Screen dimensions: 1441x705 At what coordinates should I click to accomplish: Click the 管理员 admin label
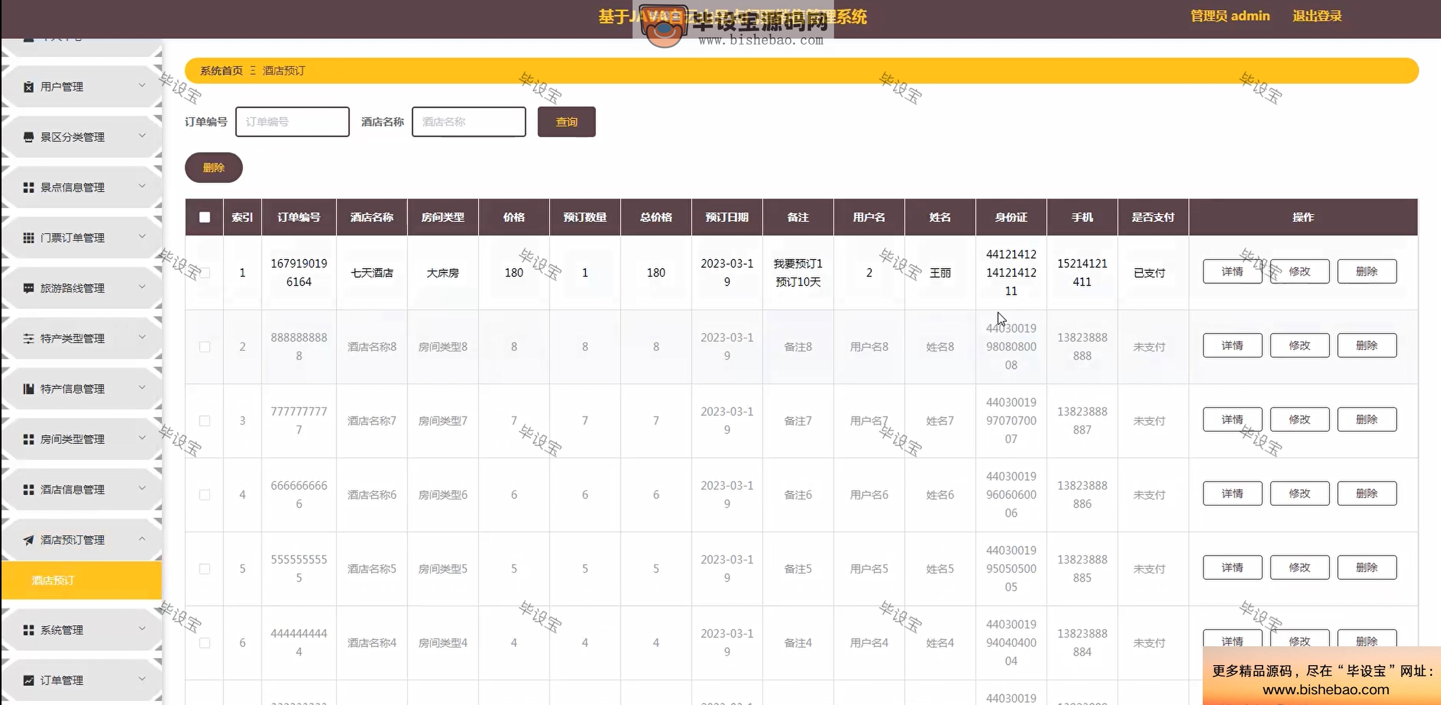click(x=1229, y=16)
